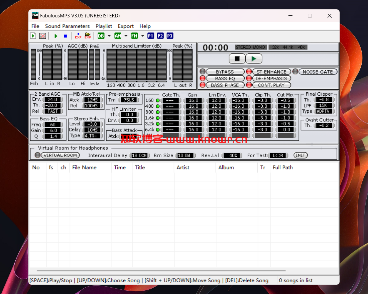Select the green FM preset icon
368x294 pixels.
tap(134, 36)
